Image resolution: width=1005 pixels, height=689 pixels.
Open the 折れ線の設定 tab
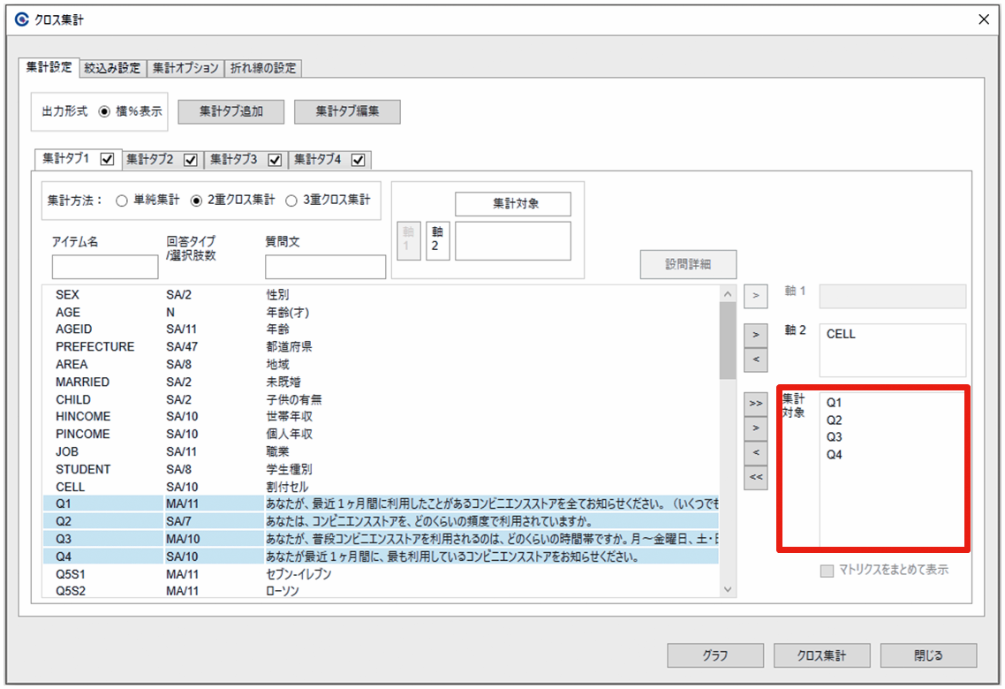tap(263, 68)
